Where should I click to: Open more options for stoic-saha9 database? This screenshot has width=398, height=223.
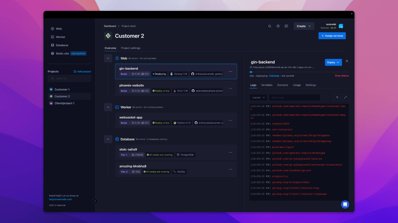[231, 152]
